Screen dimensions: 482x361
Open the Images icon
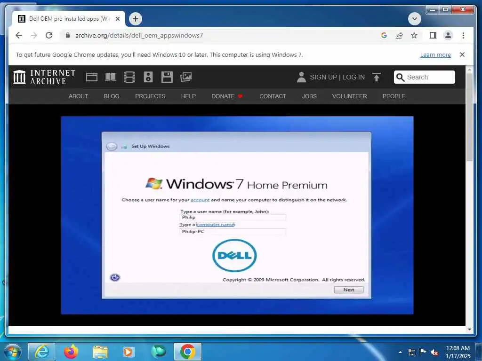186,77
